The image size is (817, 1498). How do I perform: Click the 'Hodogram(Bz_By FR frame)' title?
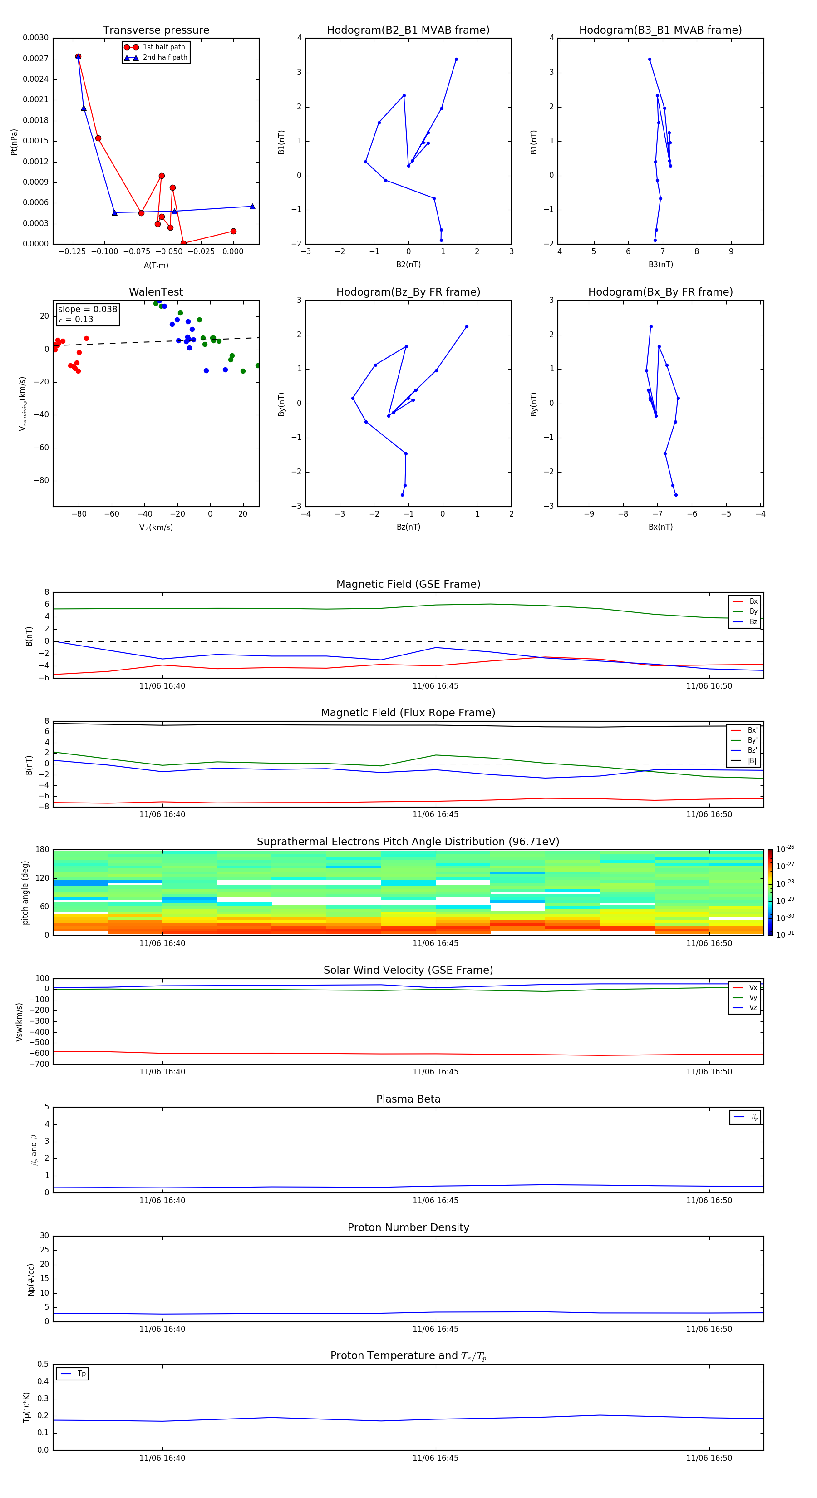[408, 292]
